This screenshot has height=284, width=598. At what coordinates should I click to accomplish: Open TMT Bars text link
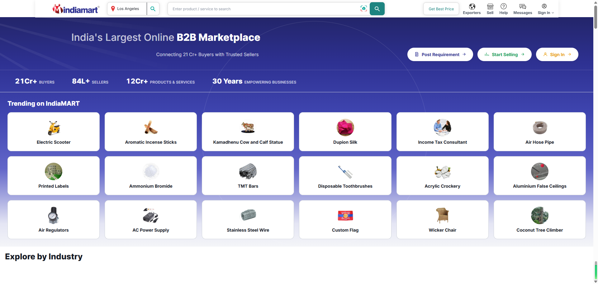tap(248, 186)
